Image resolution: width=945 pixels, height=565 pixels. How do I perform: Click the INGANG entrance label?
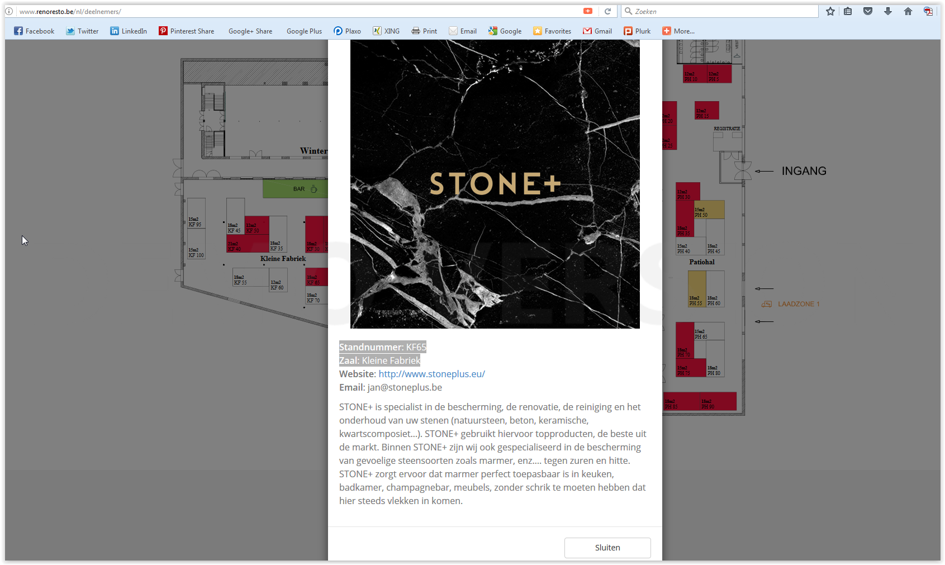(x=804, y=171)
